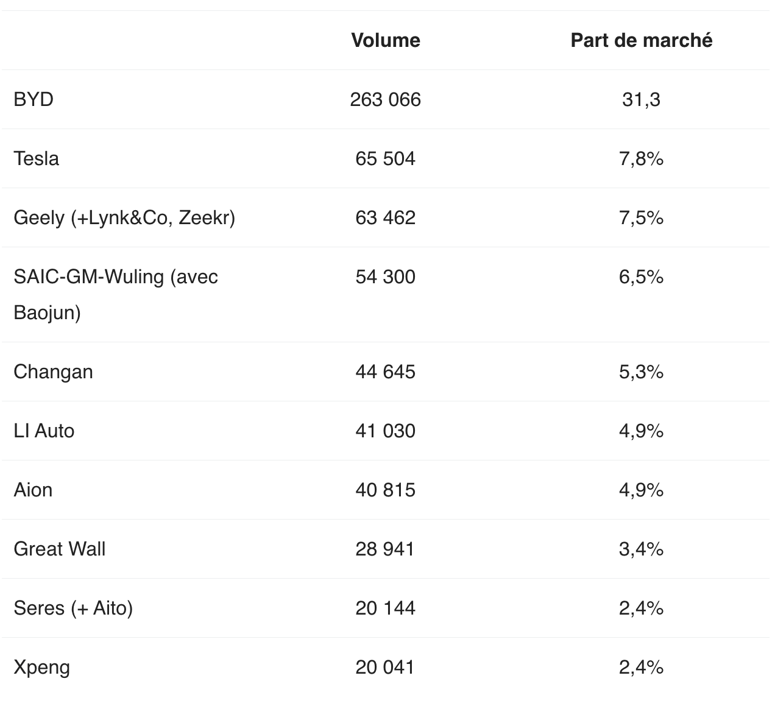The image size is (775, 709).
Task: Click Great Wall's volume 28 941
Action: 385,549
